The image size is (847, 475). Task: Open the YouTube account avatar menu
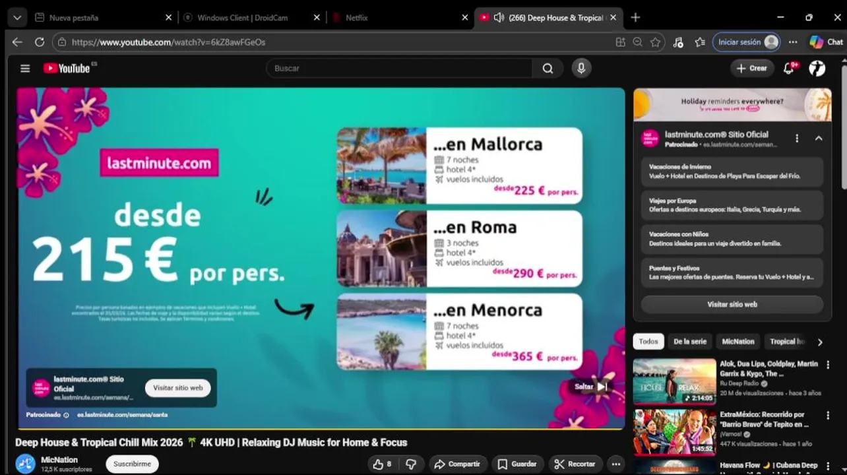point(817,68)
